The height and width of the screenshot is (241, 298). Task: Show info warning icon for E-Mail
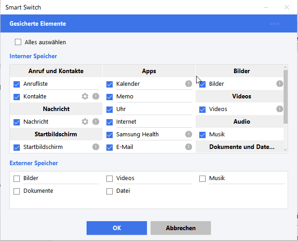tap(188, 147)
